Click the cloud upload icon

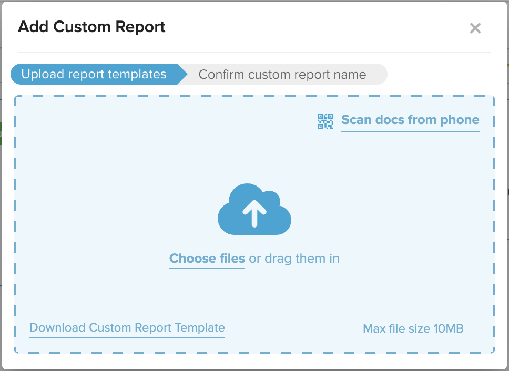[x=254, y=209]
